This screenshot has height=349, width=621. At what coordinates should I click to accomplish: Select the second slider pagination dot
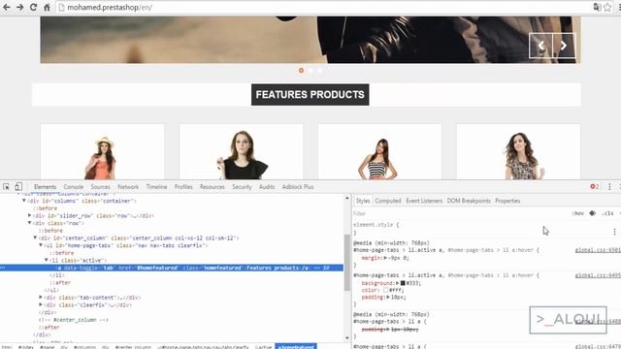(x=310, y=71)
